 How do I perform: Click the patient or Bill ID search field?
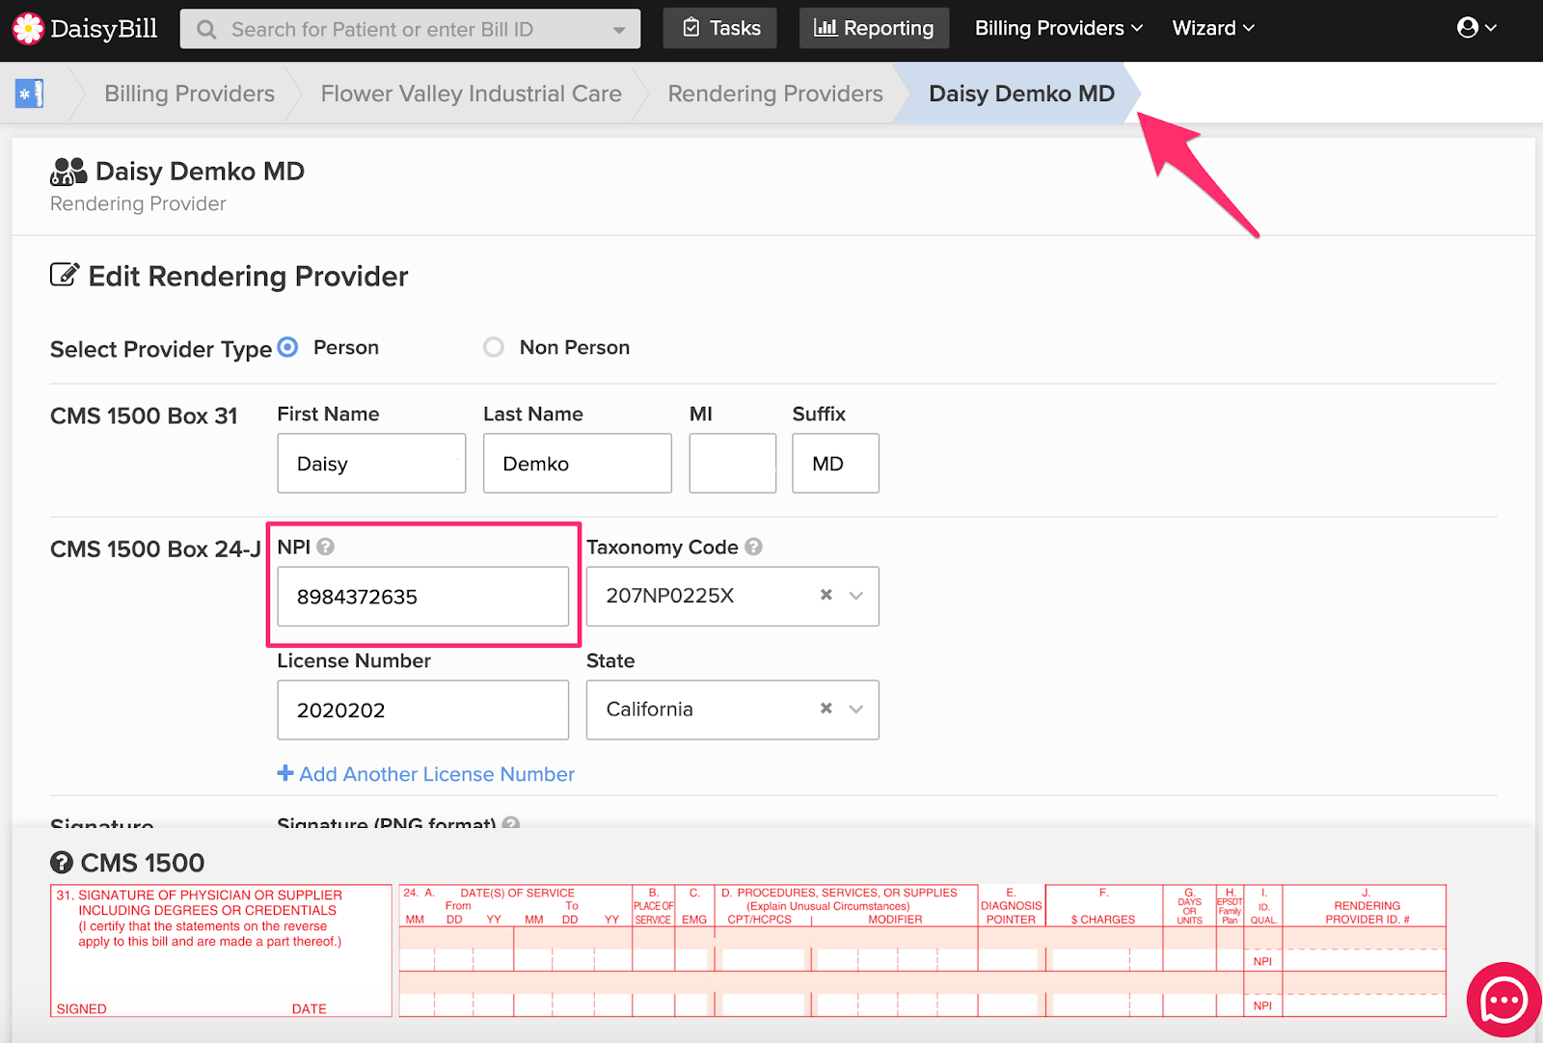[x=411, y=29]
